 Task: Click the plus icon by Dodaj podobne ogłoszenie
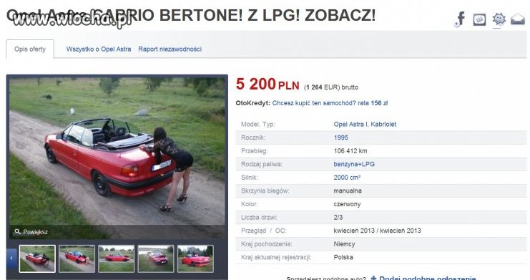click(x=373, y=279)
